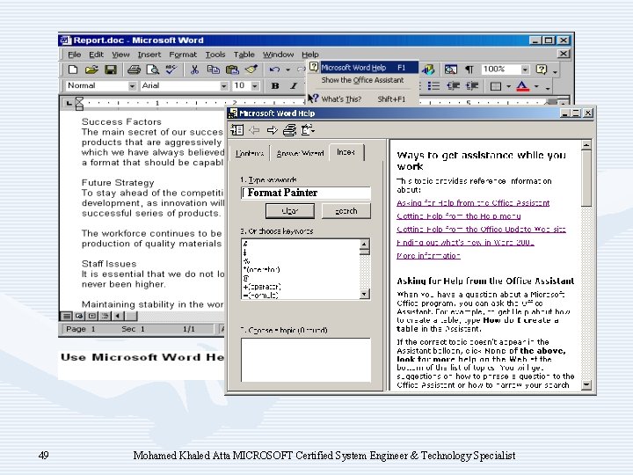Open Print Preview from the toolbar
Screen dimensions: 633x475
(153, 69)
